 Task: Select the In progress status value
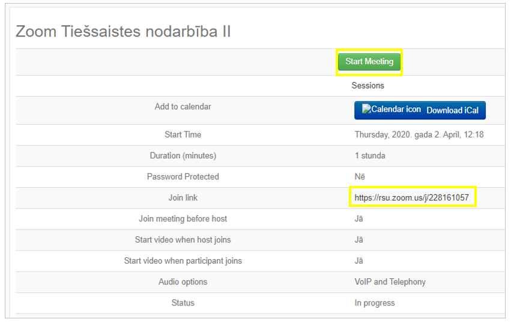tap(375, 303)
